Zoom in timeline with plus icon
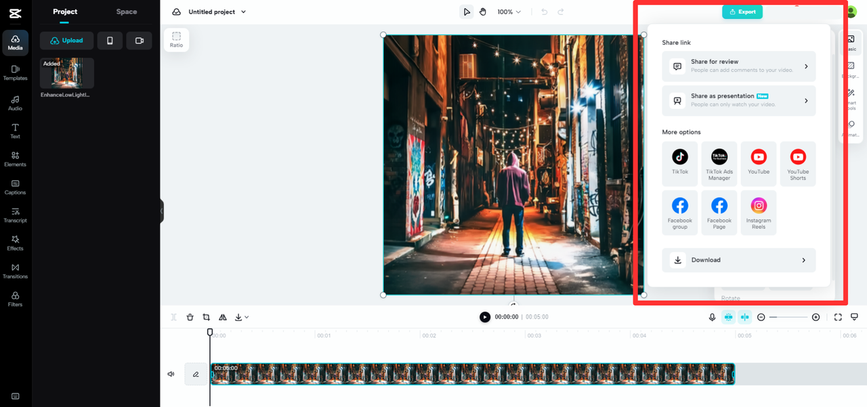Viewport: 867px width, 407px height. pos(816,317)
